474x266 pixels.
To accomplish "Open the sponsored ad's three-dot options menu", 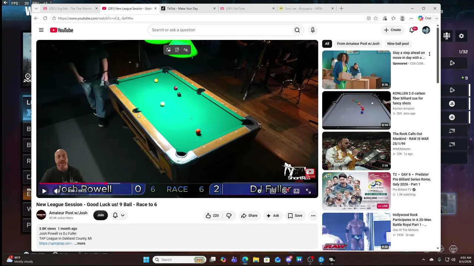I will 430,54.
